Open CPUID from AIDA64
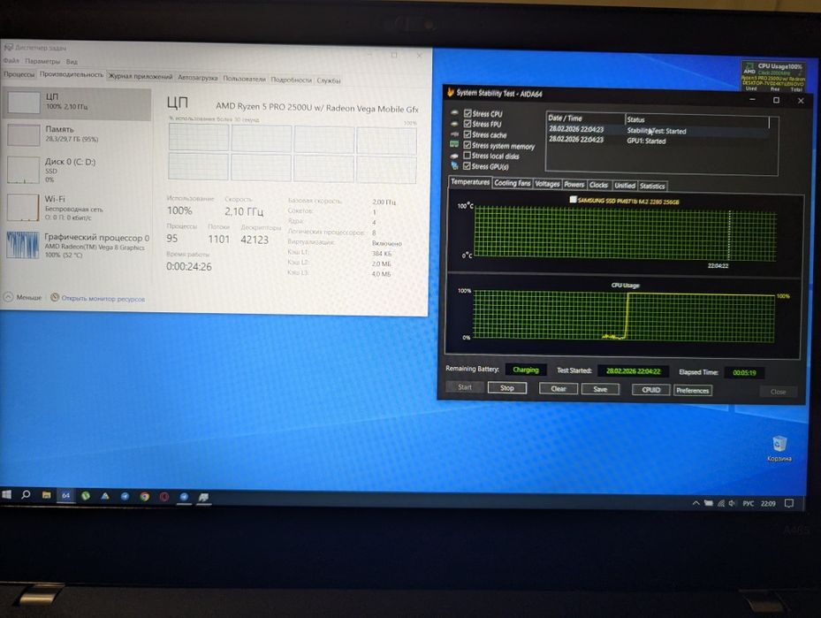This screenshot has width=821, height=618. (650, 390)
